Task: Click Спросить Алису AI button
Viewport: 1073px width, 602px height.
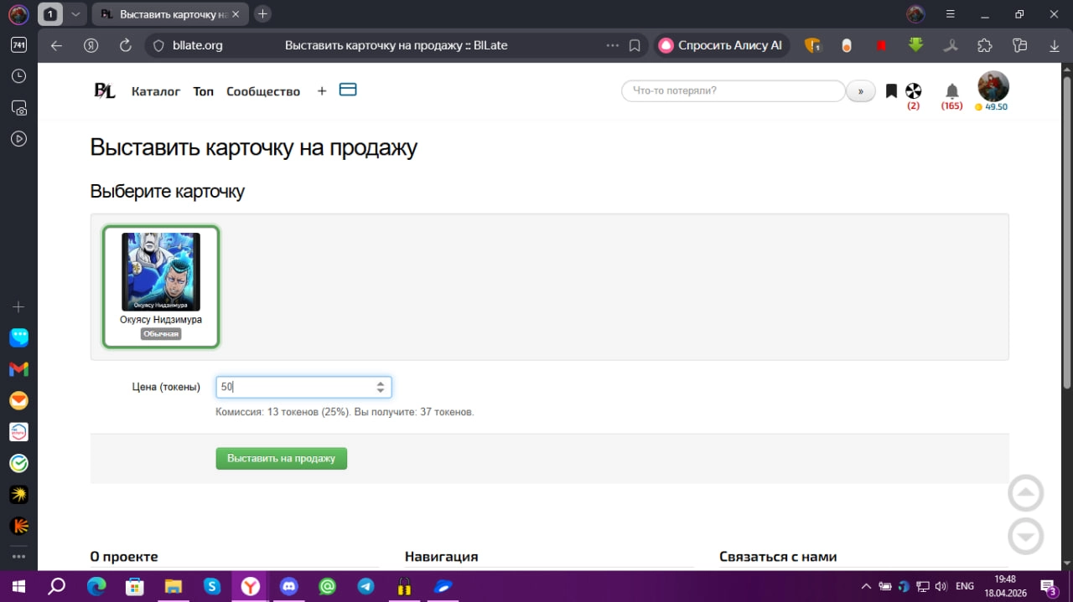Action: (x=722, y=46)
